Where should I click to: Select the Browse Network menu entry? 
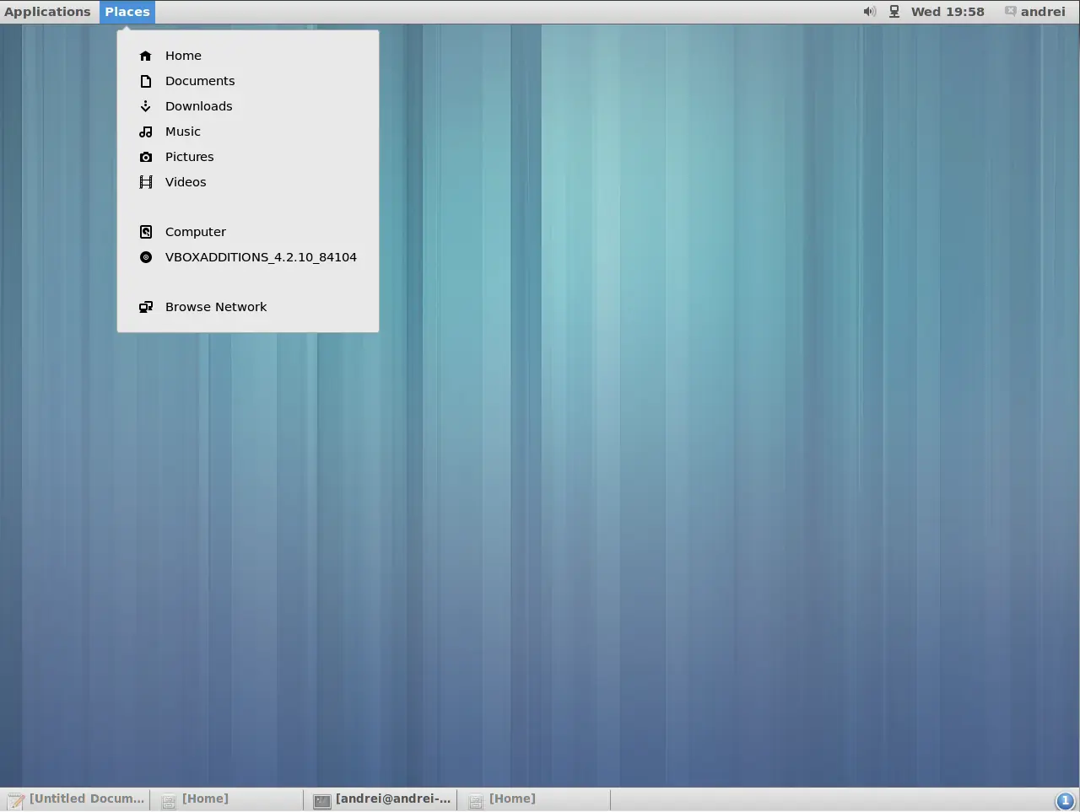[248, 307]
